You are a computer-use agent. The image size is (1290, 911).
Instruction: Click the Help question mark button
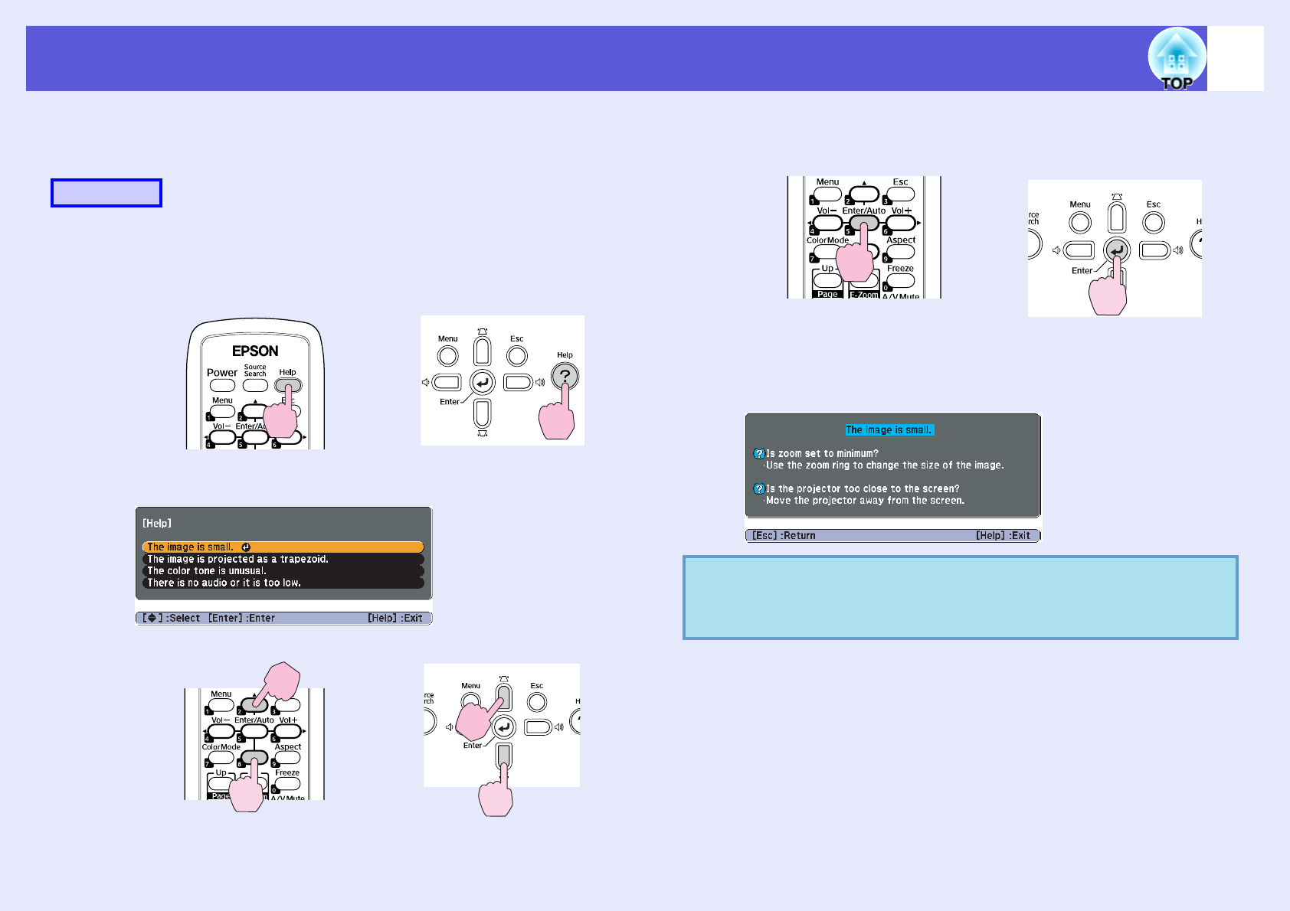click(x=565, y=376)
